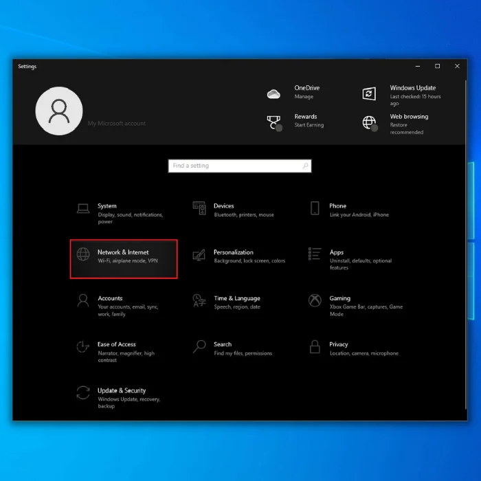Click 'Find my files, permissions' description
The image size is (481, 481).
click(x=243, y=353)
